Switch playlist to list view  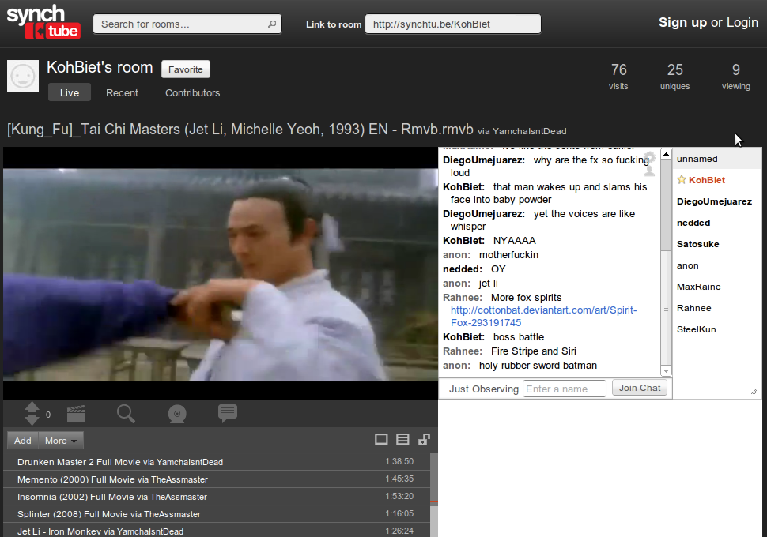(x=402, y=440)
